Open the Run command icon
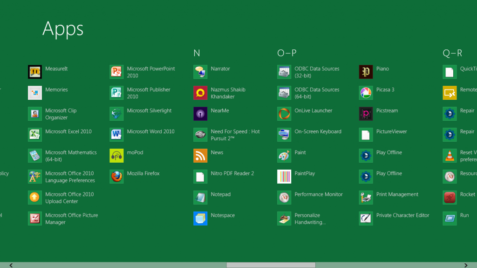477x268 pixels. pyautogui.click(x=450, y=218)
